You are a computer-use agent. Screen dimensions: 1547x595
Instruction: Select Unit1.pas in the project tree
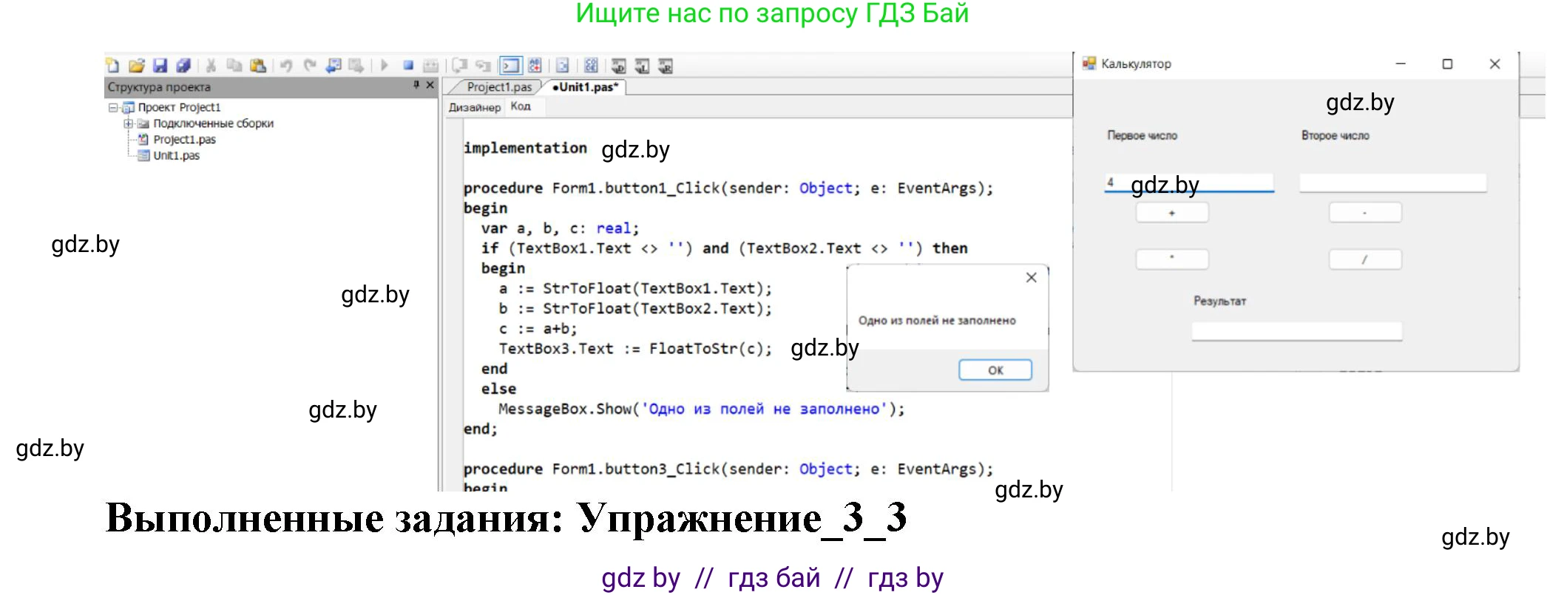coord(176,156)
